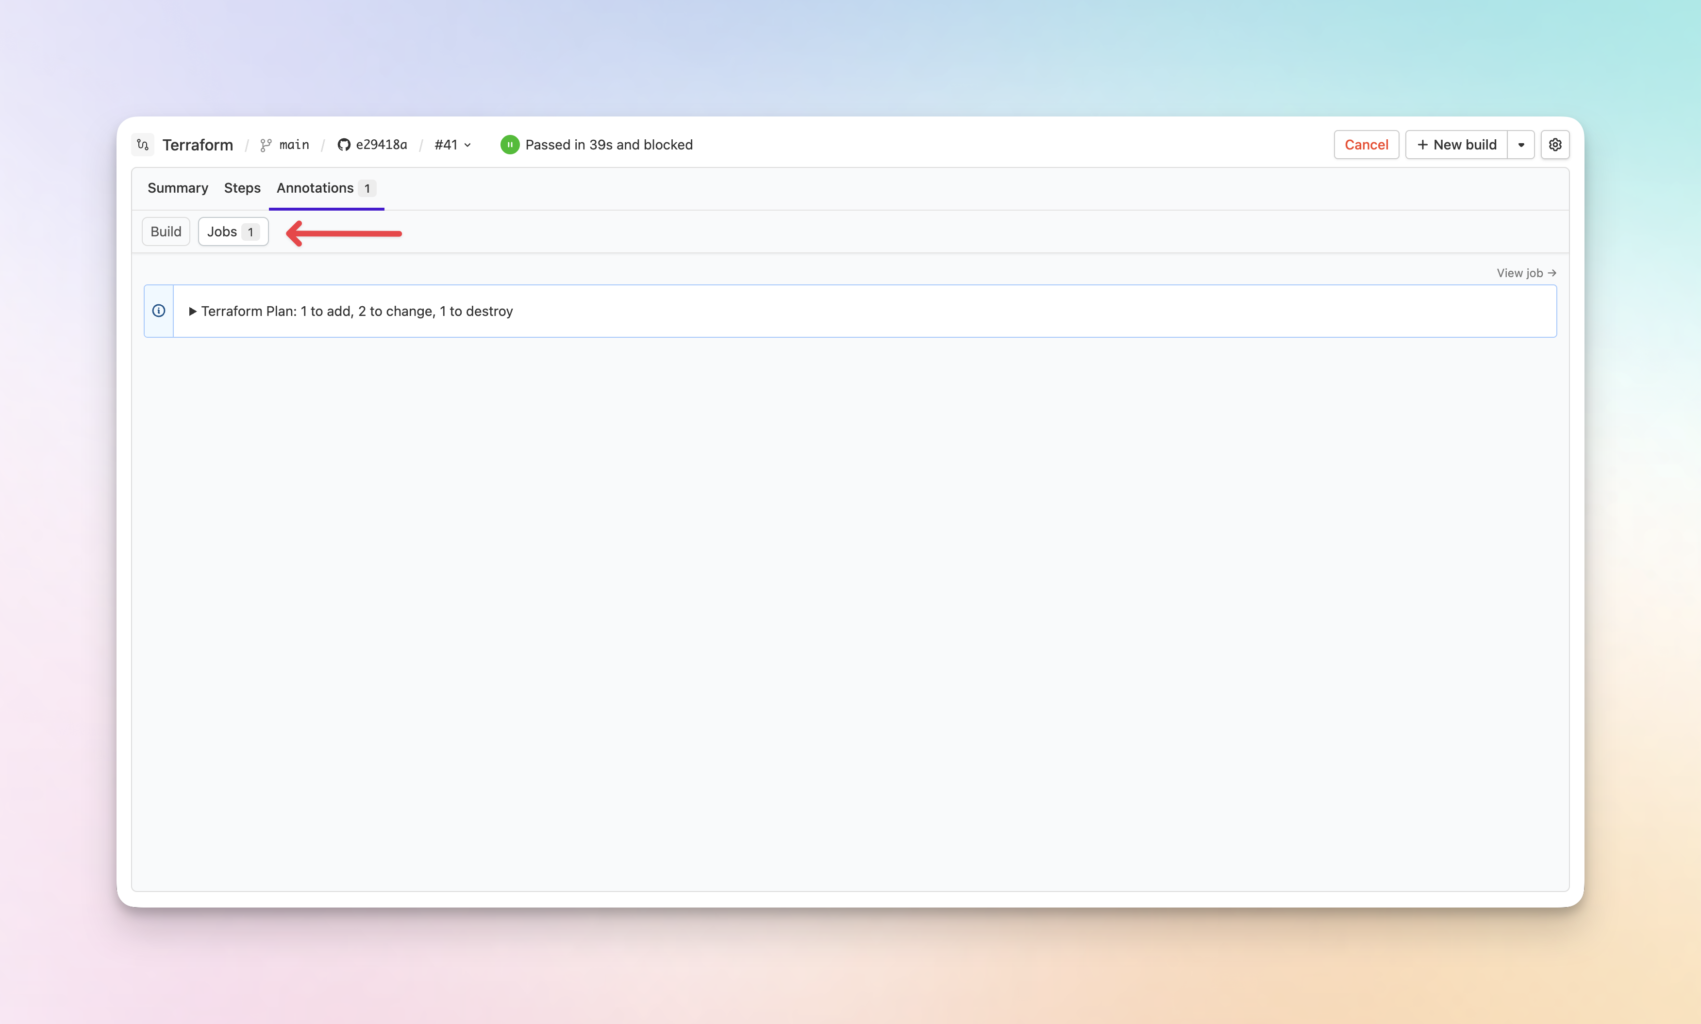Click the arrow icon beside View job
Image resolution: width=1701 pixels, height=1024 pixels.
(x=1552, y=272)
